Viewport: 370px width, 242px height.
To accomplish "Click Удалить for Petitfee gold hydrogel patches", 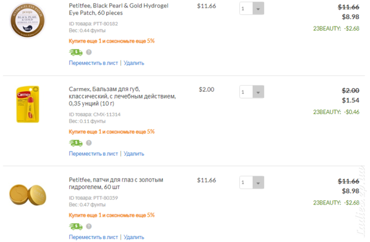I will [134, 237].
